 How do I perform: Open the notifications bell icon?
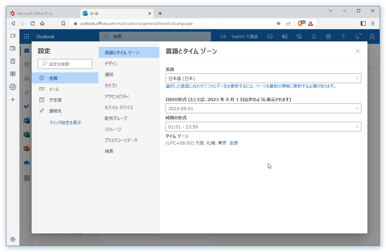(x=314, y=37)
